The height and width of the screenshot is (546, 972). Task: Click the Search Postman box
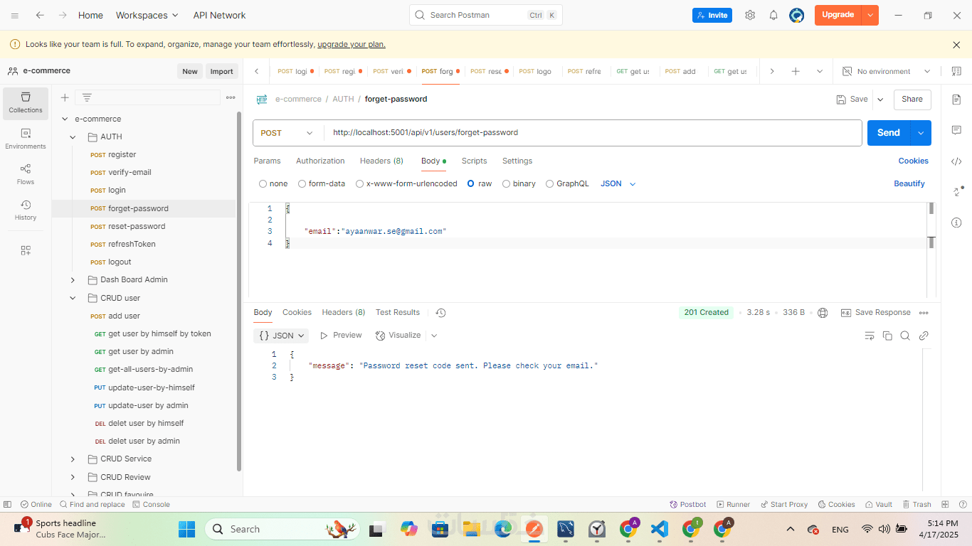486,15
